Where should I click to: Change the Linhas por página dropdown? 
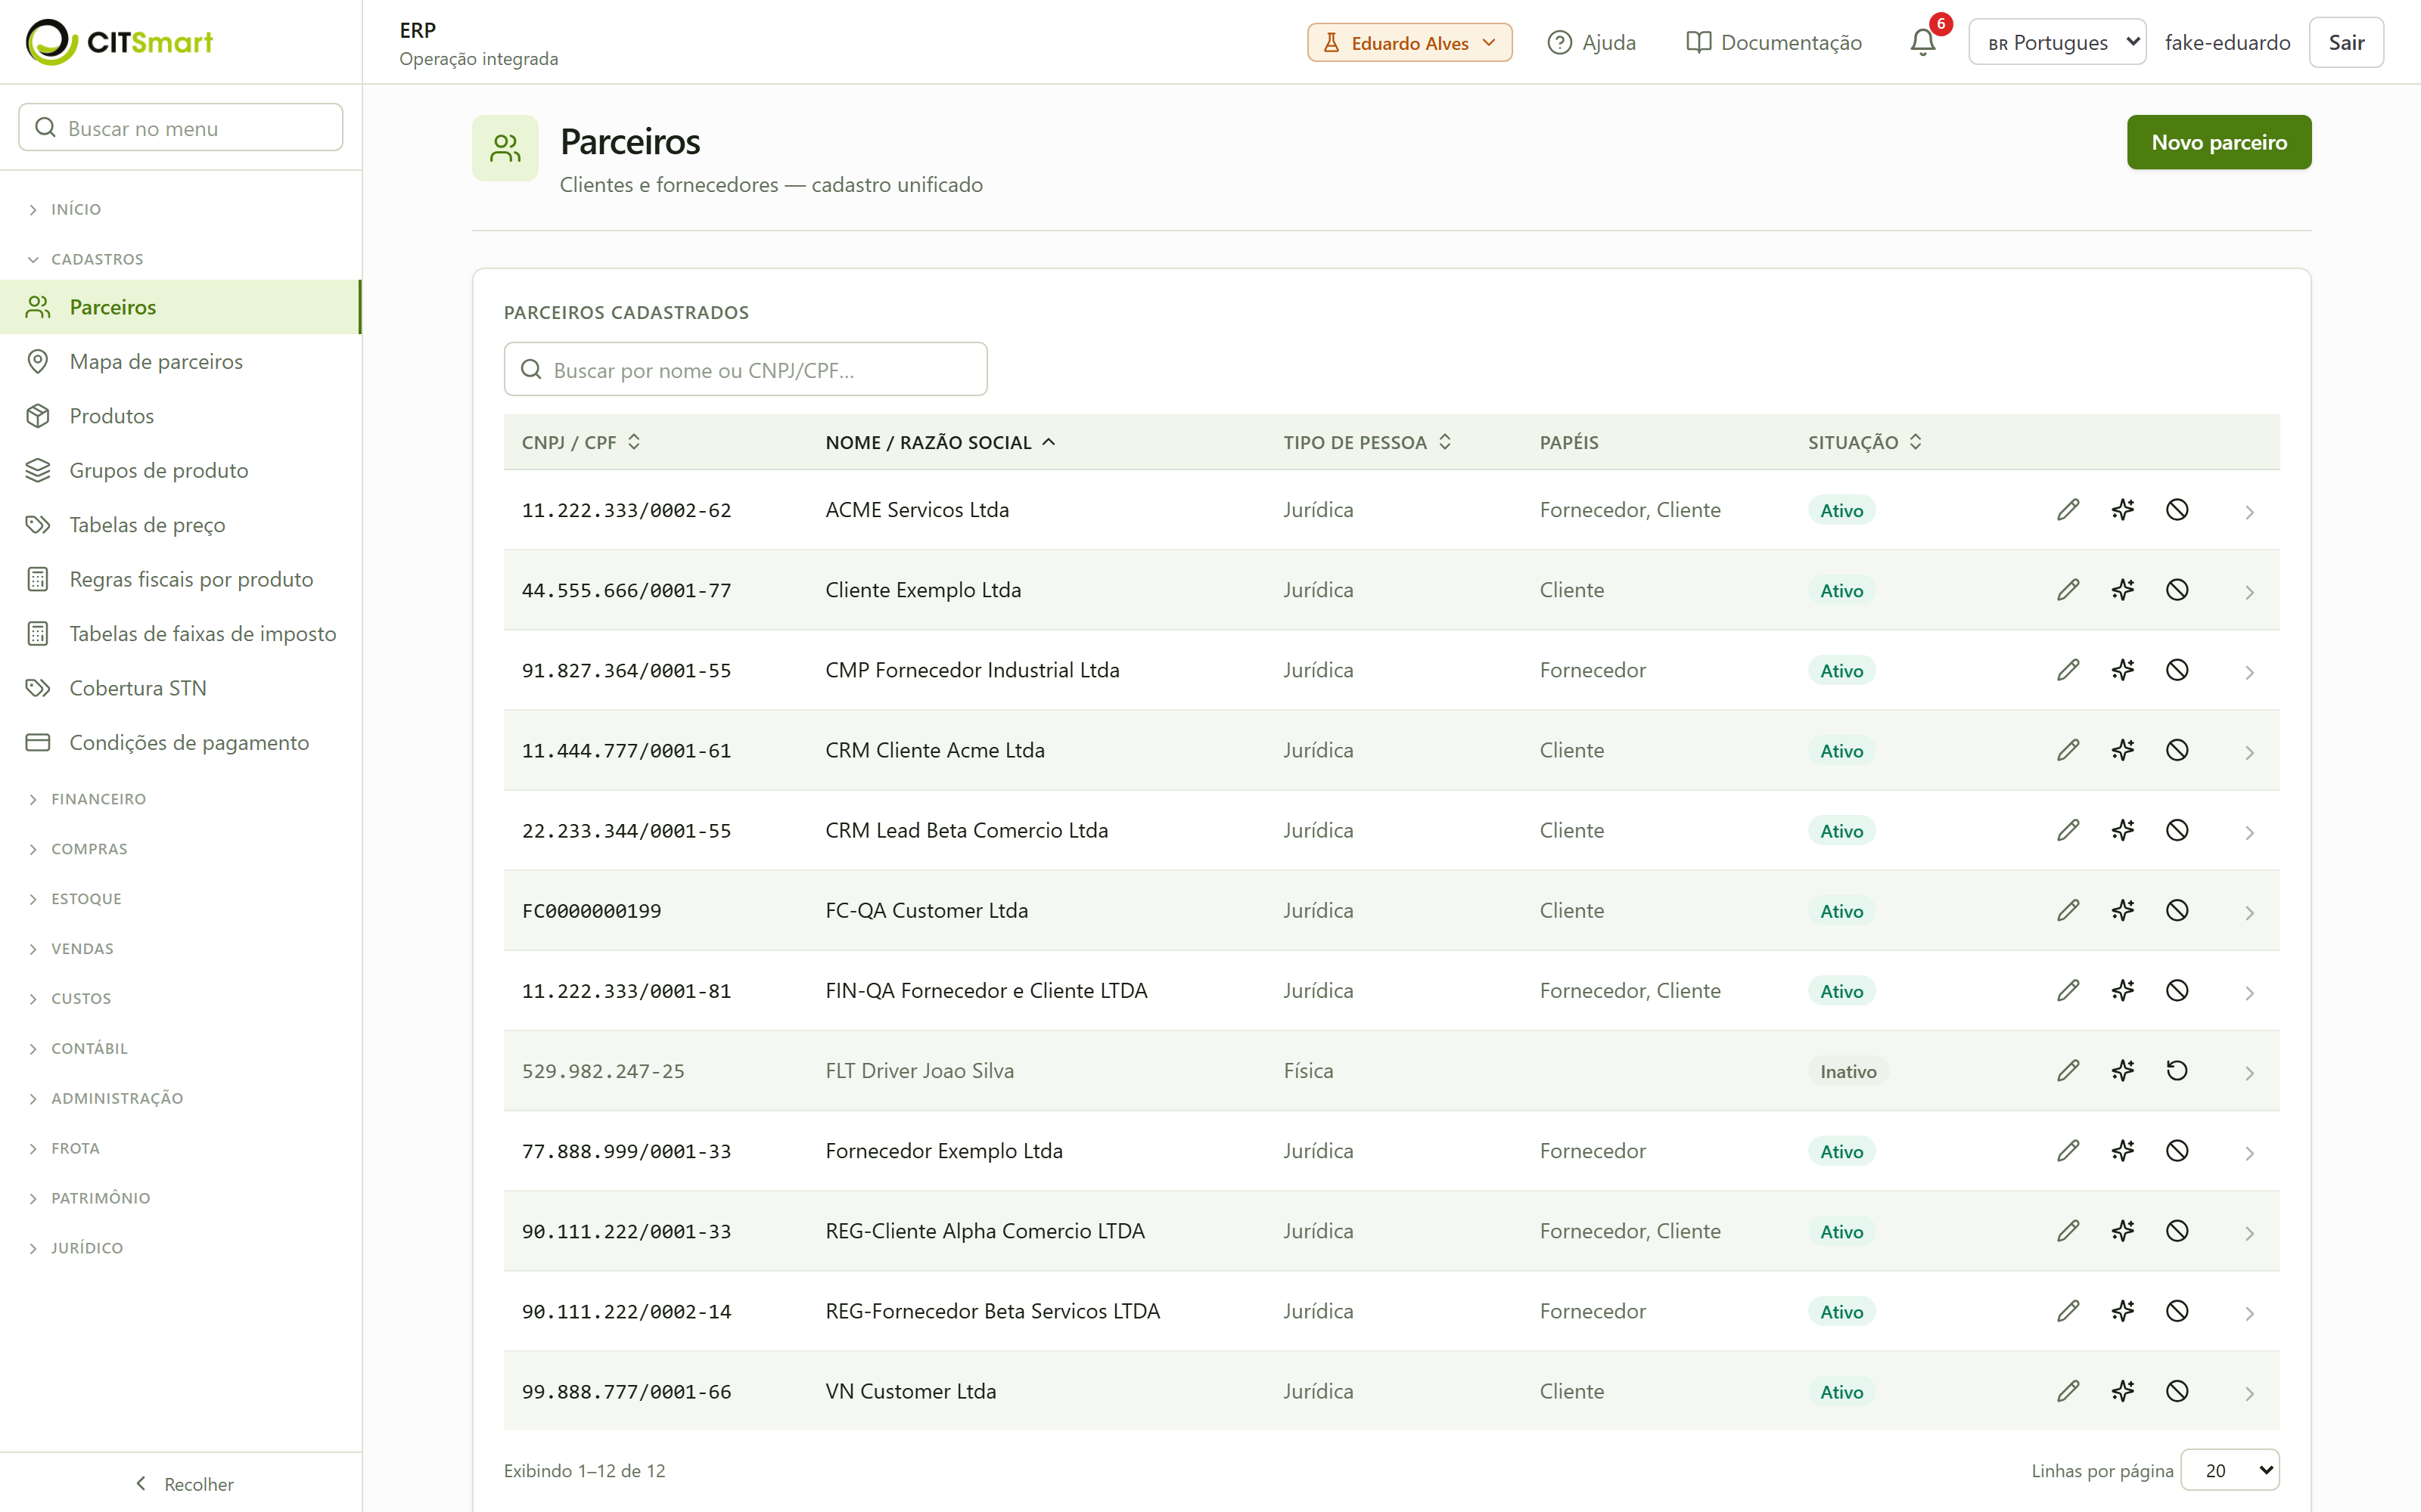click(x=2229, y=1470)
